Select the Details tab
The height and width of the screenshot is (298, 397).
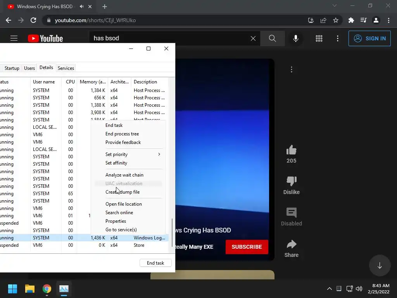click(x=47, y=68)
